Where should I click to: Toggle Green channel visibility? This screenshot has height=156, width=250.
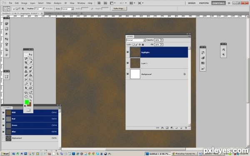(x=3, y=125)
